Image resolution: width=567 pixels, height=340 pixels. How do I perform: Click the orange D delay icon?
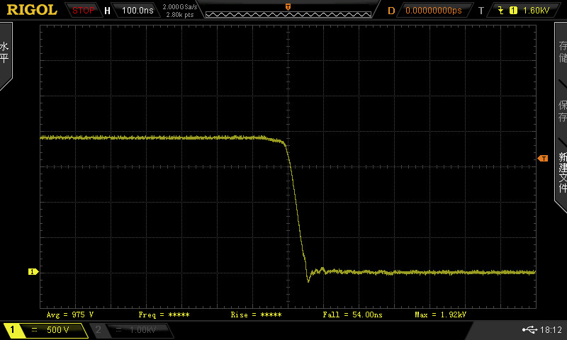click(x=391, y=11)
